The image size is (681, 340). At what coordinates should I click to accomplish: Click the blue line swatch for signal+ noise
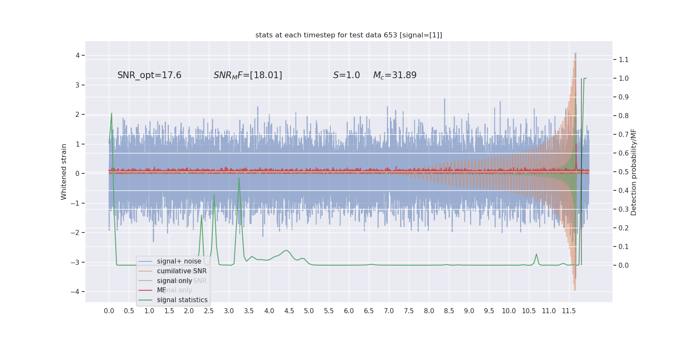[x=146, y=261]
